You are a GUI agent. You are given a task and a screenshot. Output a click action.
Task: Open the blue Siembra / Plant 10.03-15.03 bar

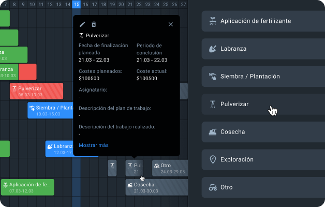(50, 110)
